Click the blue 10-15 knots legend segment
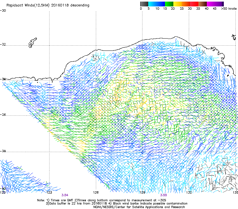The height and width of the screenshot is (209, 238). click(161, 4)
